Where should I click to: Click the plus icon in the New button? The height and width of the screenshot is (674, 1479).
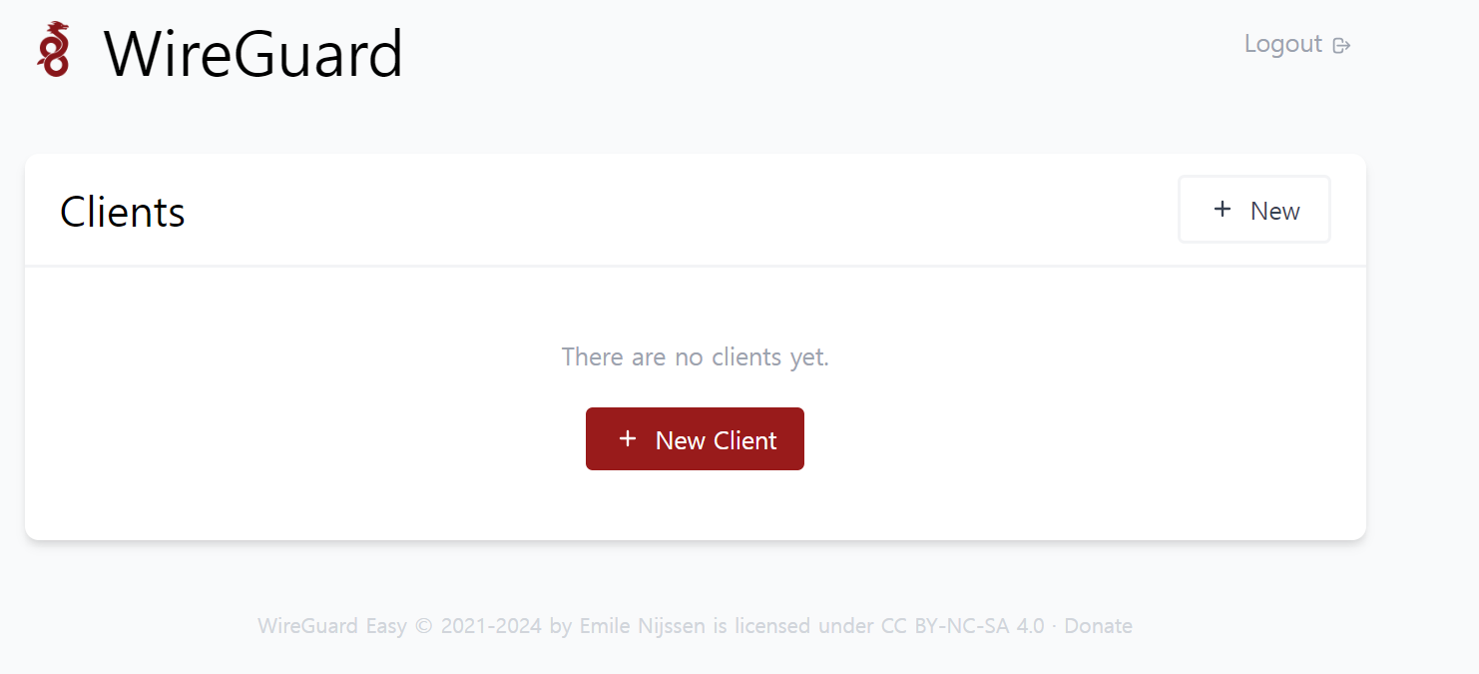[x=1222, y=209]
